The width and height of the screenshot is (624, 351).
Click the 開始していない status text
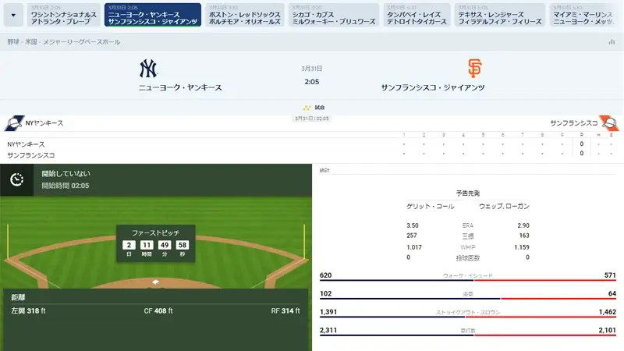(66, 173)
